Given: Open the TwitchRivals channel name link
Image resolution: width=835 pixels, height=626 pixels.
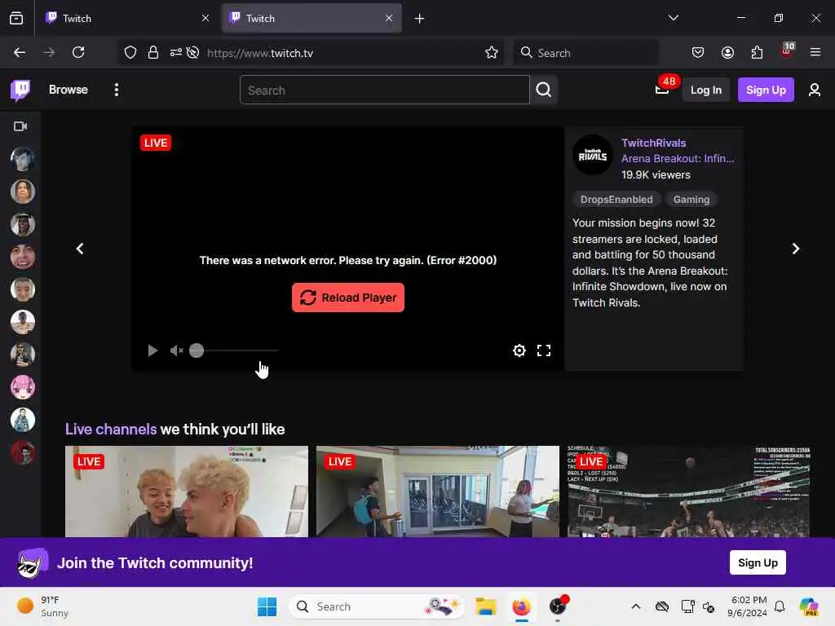Looking at the screenshot, I should (x=653, y=143).
